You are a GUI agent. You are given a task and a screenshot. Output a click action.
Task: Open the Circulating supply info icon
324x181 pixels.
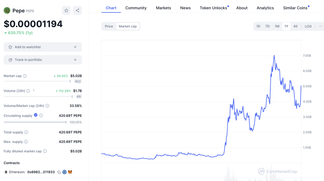(41, 115)
